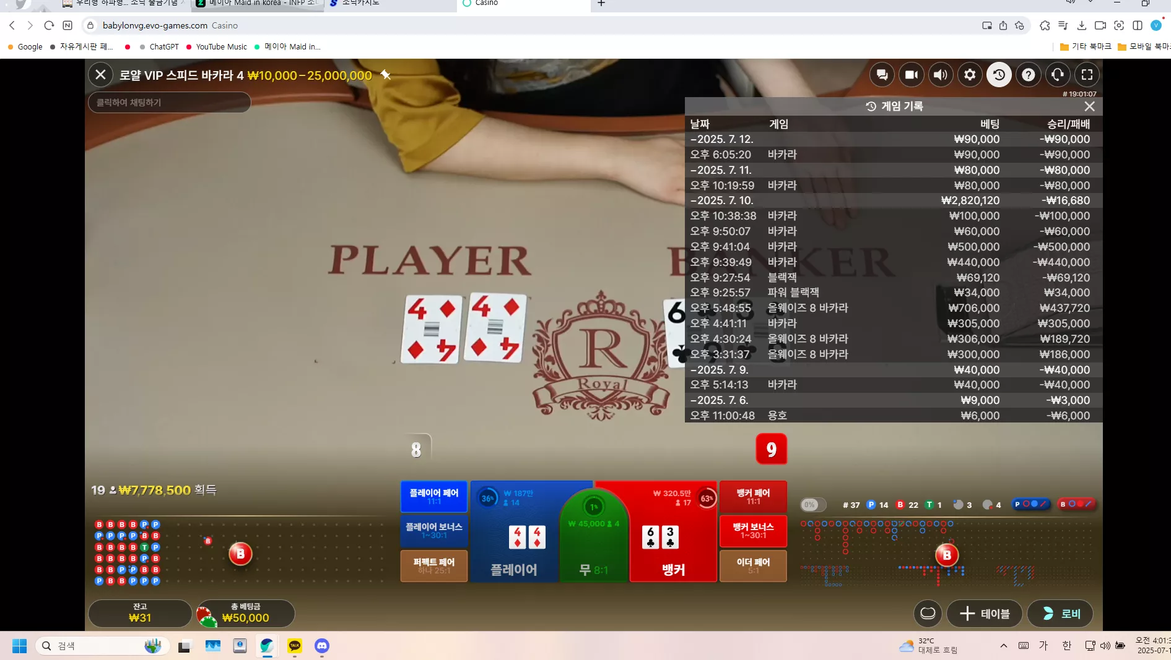Screen dimensions: 1171x660
Task: Place bet on 퍼펙트 페어 25:1
Action: 433,565
